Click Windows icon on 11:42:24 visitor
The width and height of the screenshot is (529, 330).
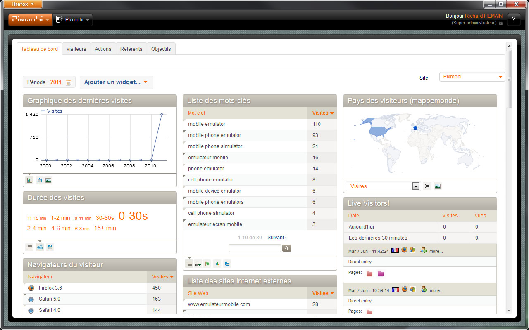point(412,250)
